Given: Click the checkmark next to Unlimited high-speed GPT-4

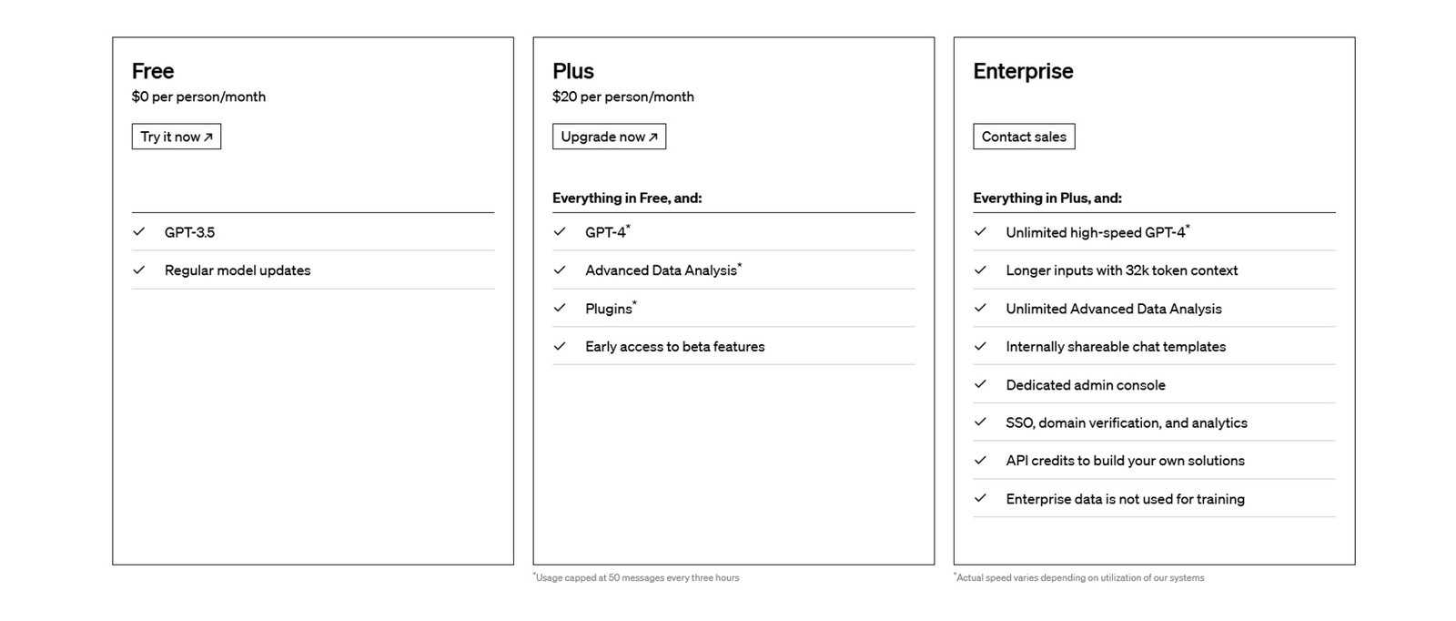Looking at the screenshot, I should click(980, 231).
